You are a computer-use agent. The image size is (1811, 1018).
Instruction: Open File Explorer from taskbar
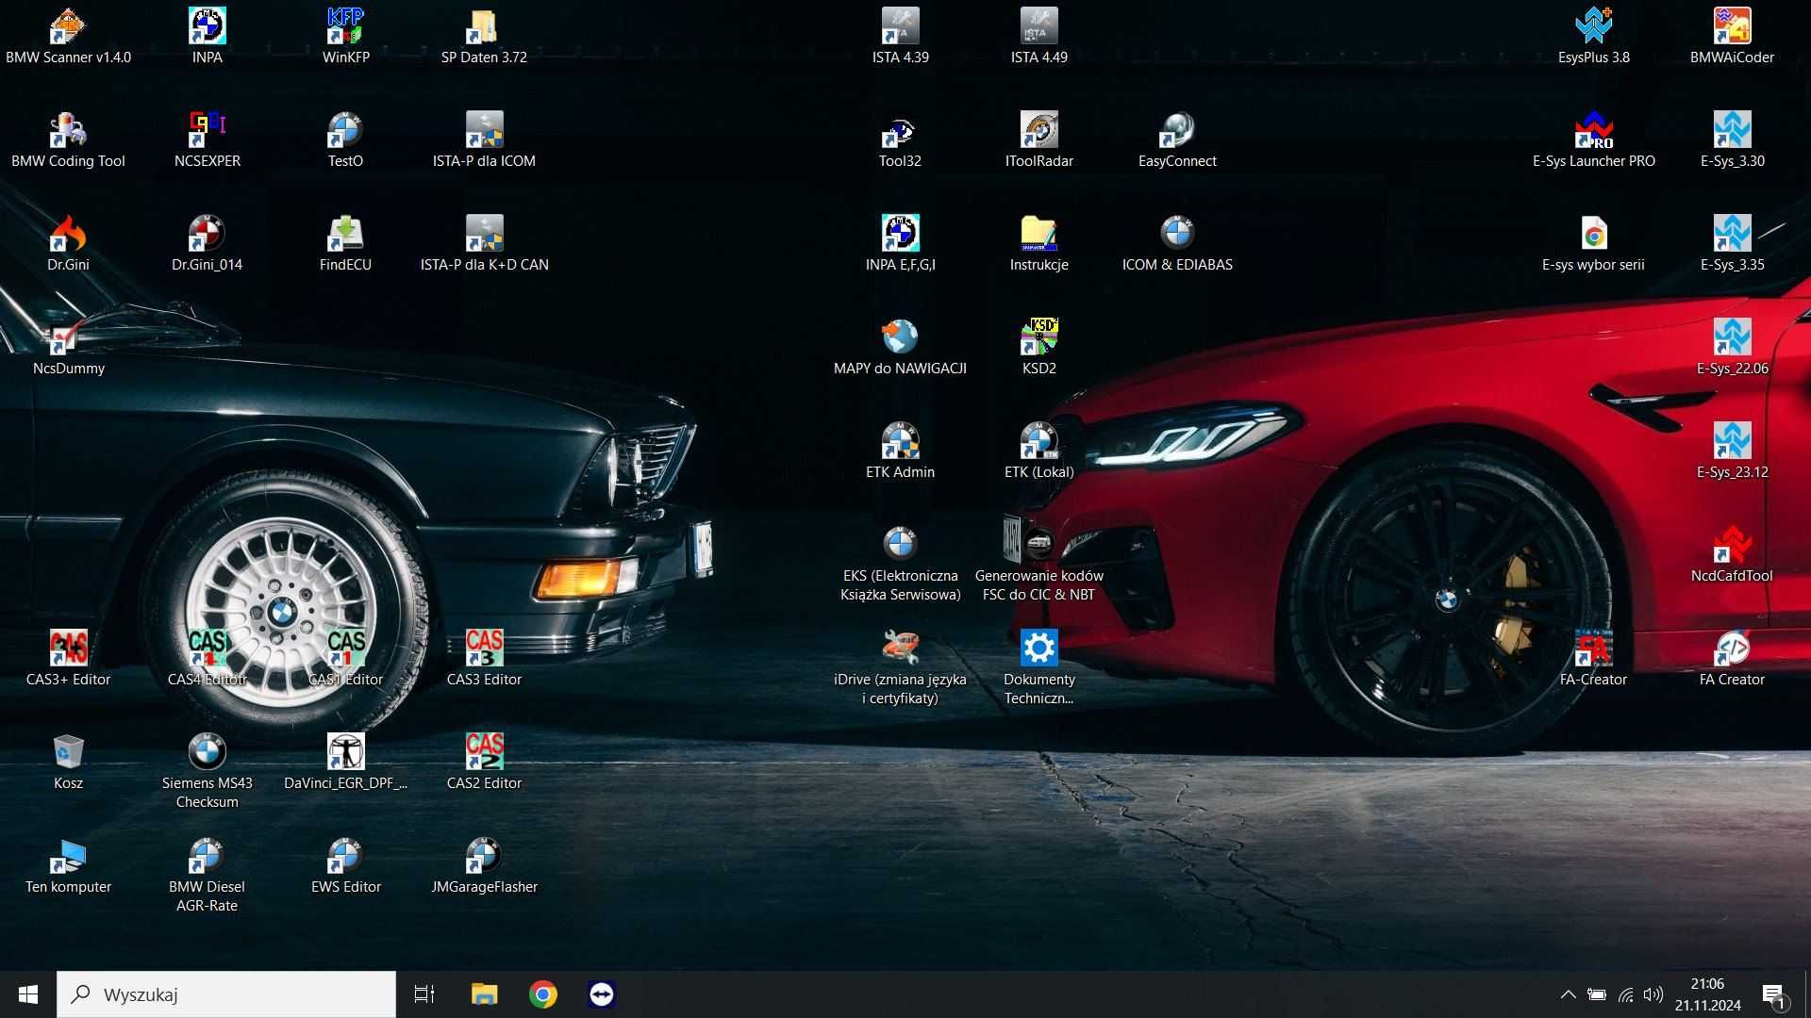point(484,994)
